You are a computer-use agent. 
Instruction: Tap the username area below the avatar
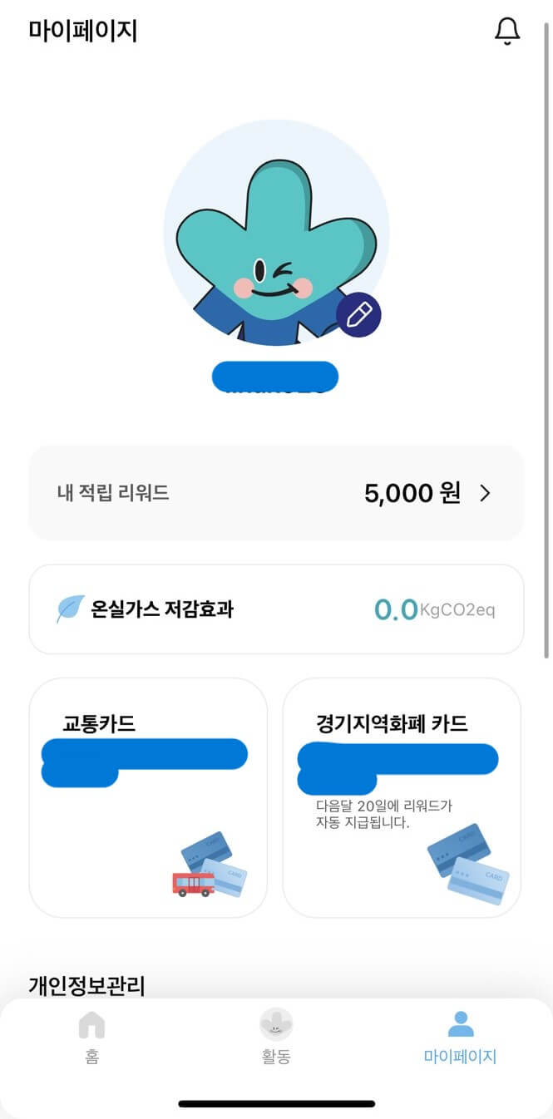pyautogui.click(x=276, y=376)
